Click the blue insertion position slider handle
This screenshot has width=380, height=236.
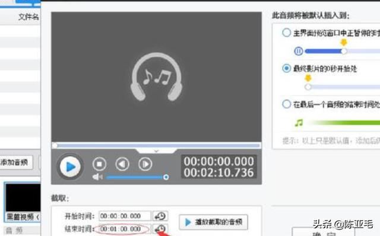click(344, 51)
